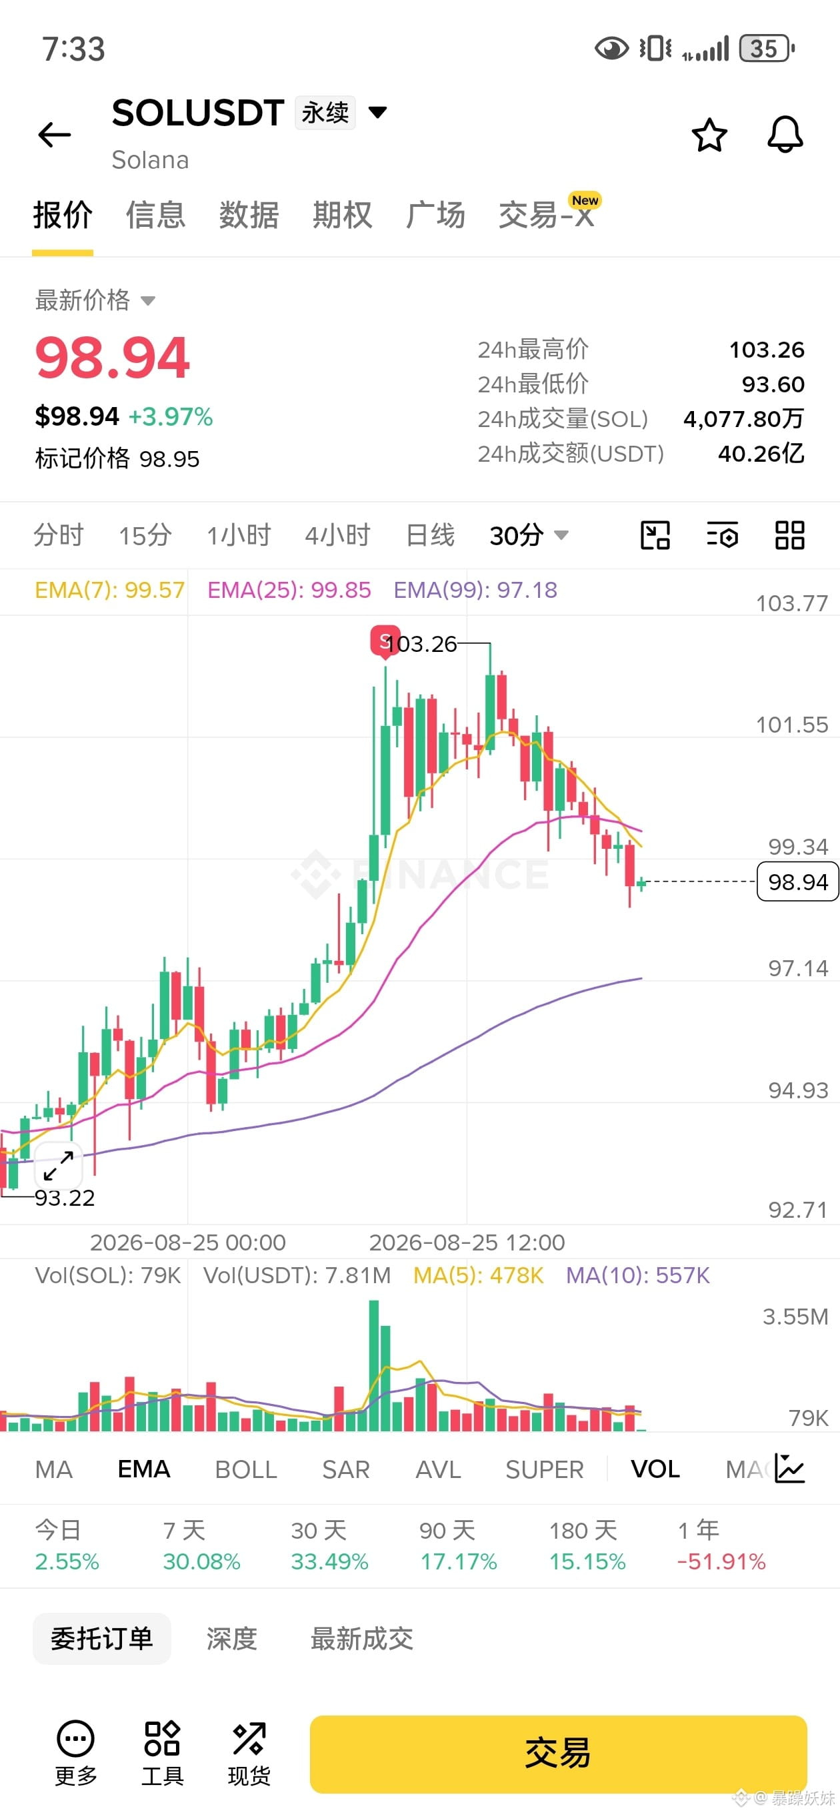Tap the EMA(99): 97.18 legend

(475, 590)
